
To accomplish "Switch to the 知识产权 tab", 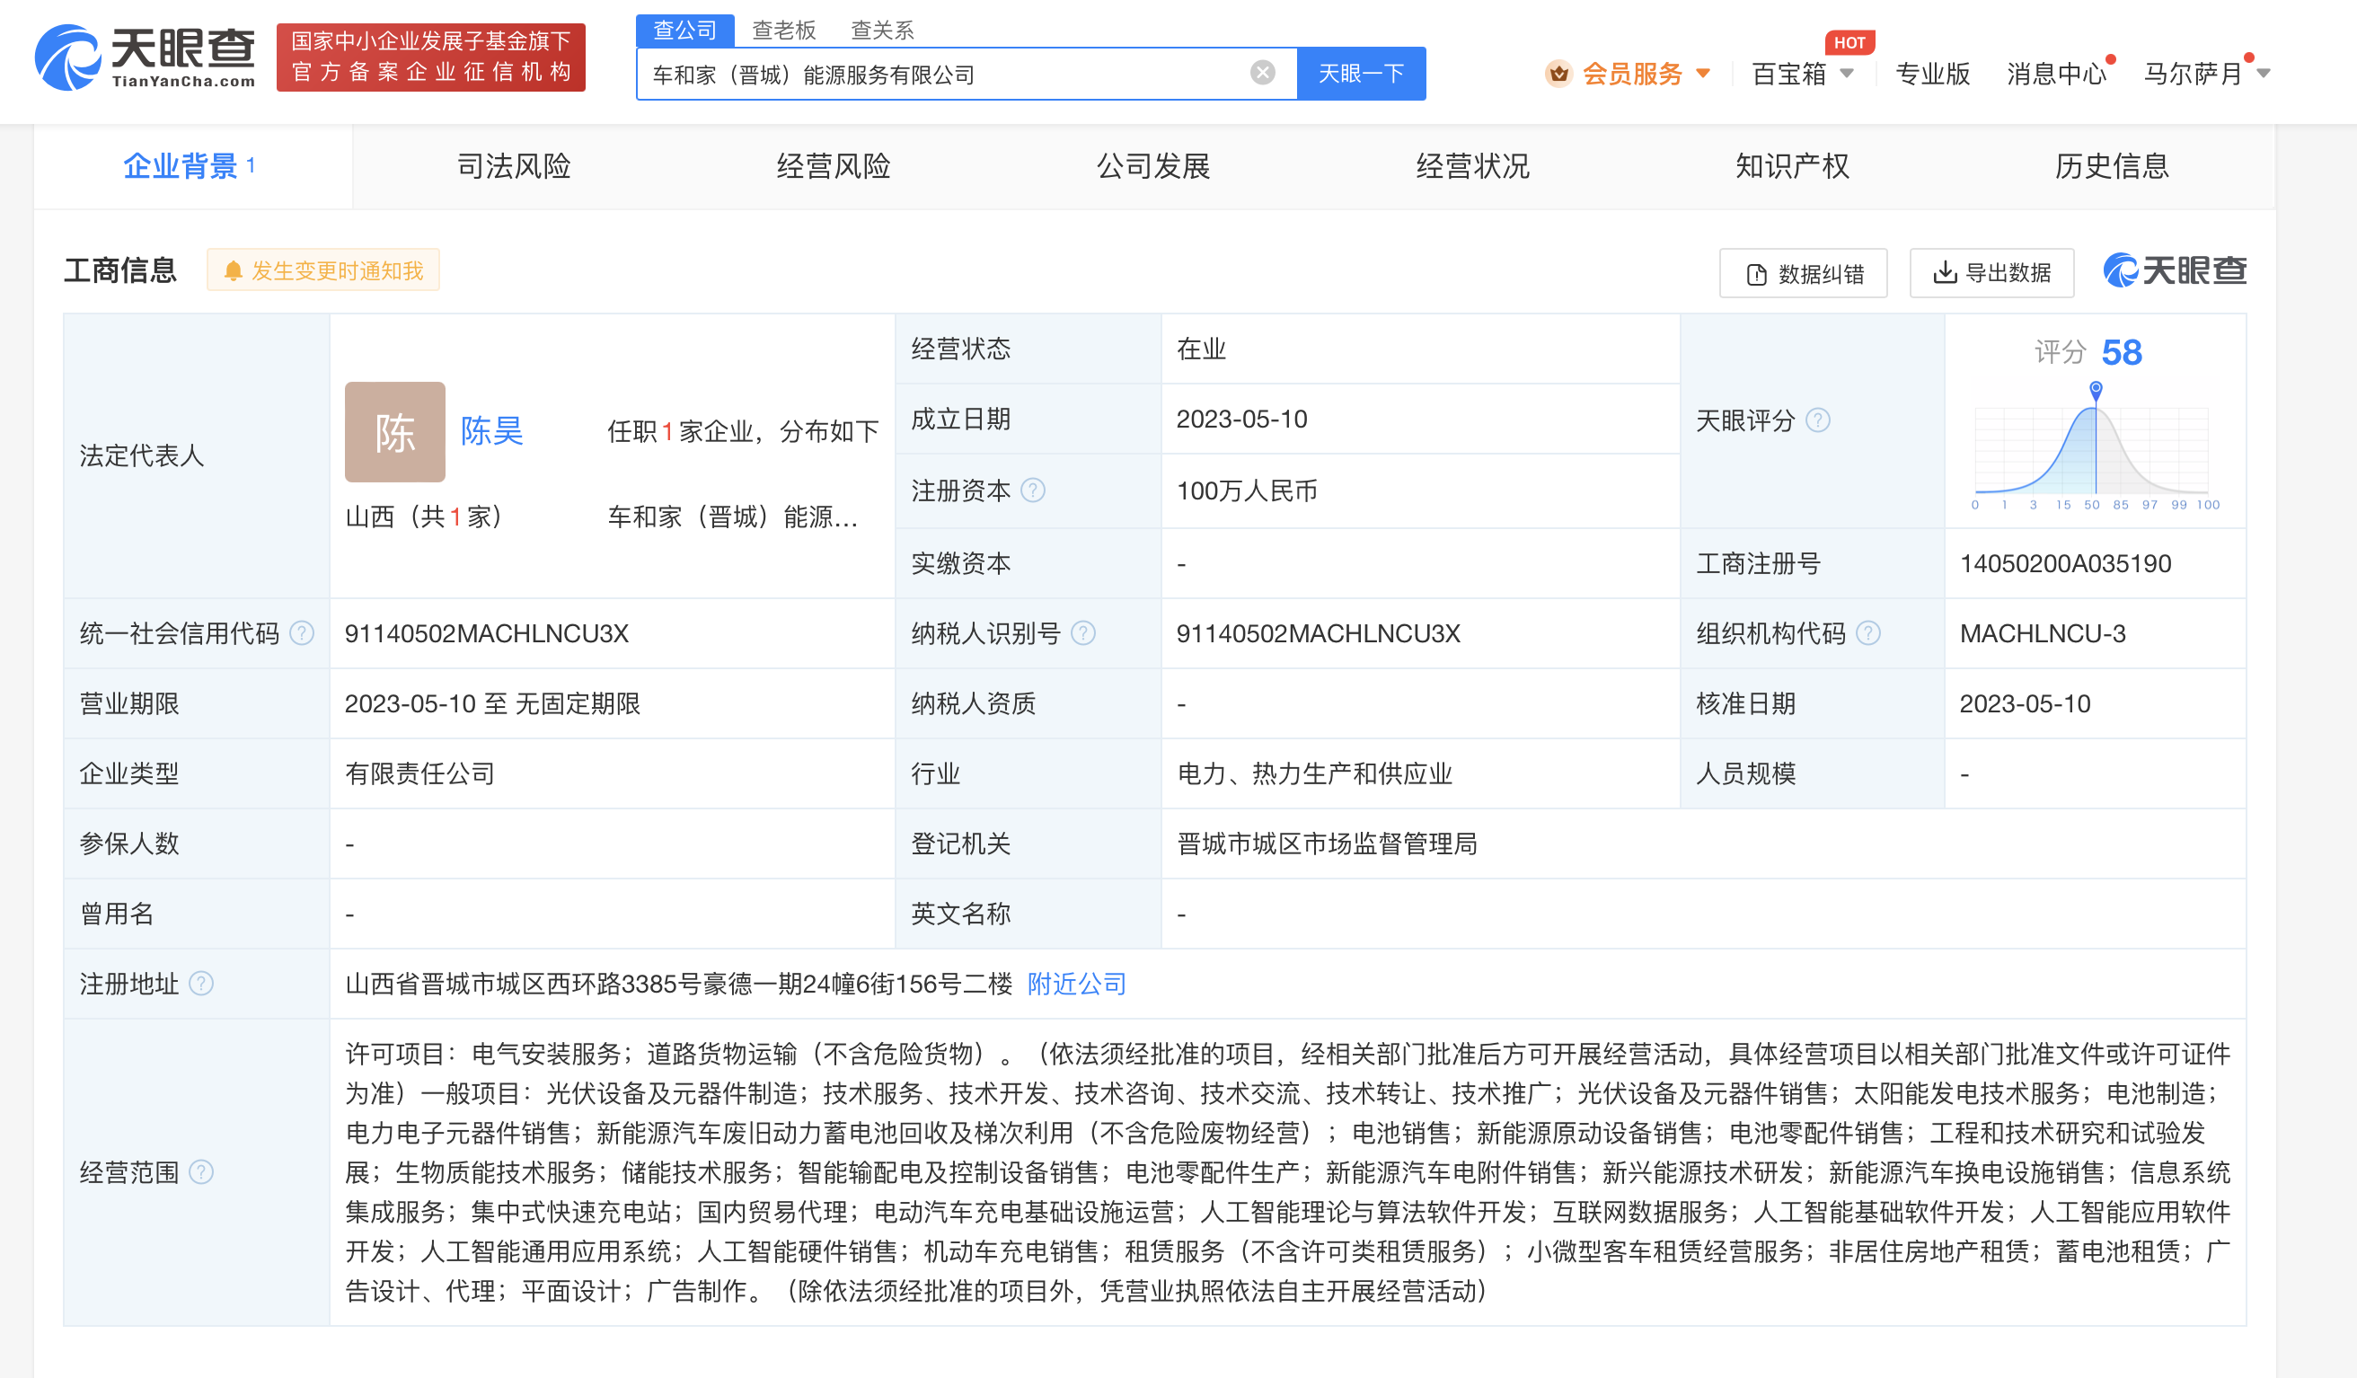I will (1792, 166).
